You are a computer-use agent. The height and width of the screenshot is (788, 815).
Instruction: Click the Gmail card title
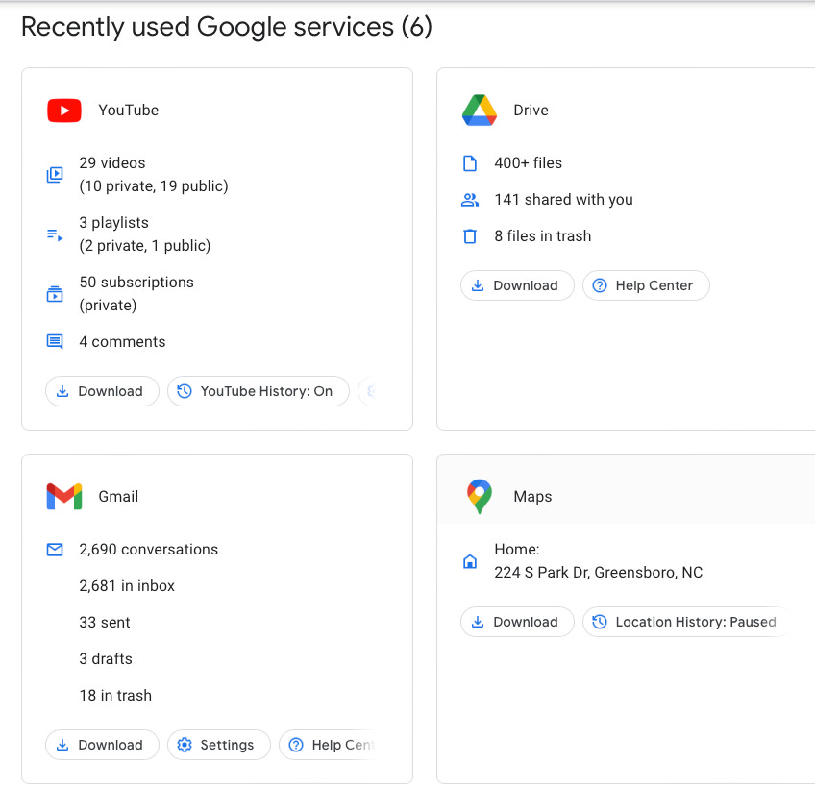[x=118, y=497]
